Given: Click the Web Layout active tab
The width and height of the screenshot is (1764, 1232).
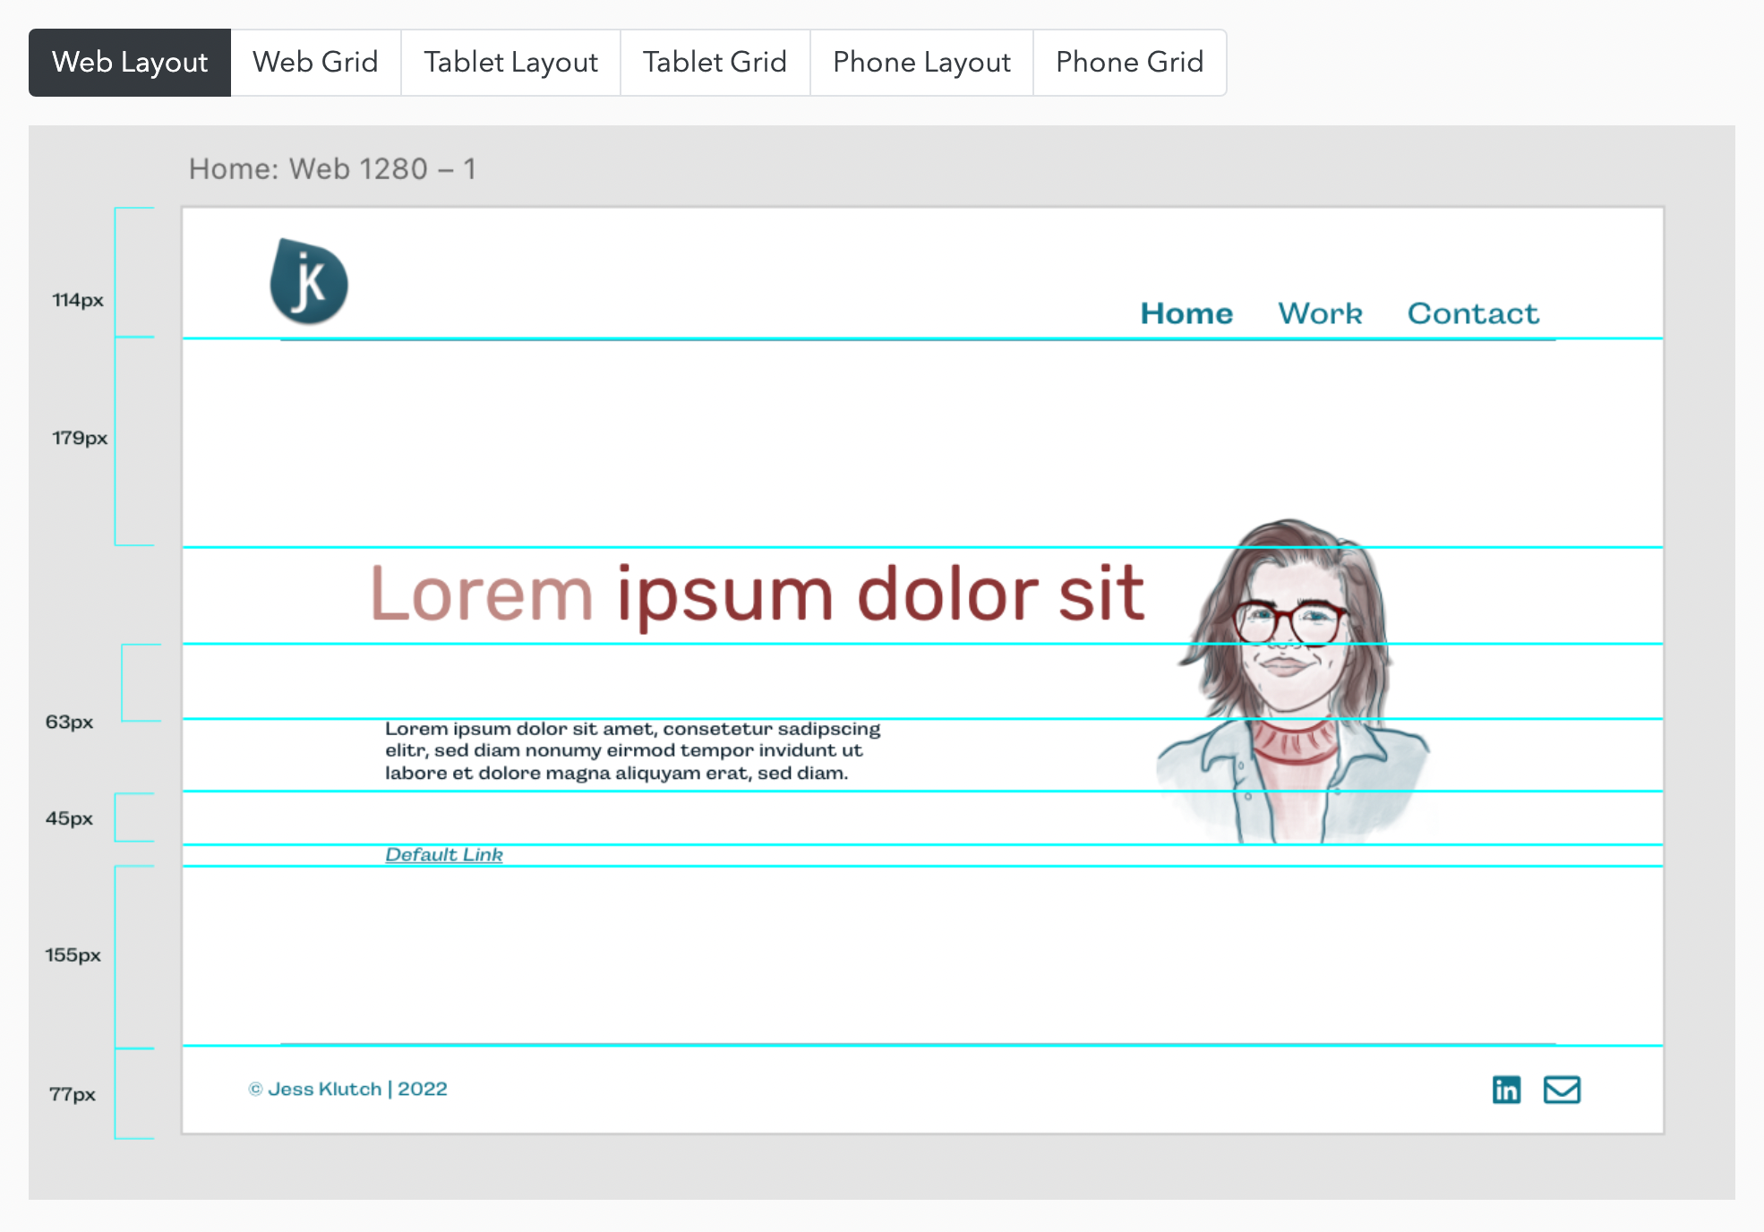Looking at the screenshot, I should coord(129,60).
